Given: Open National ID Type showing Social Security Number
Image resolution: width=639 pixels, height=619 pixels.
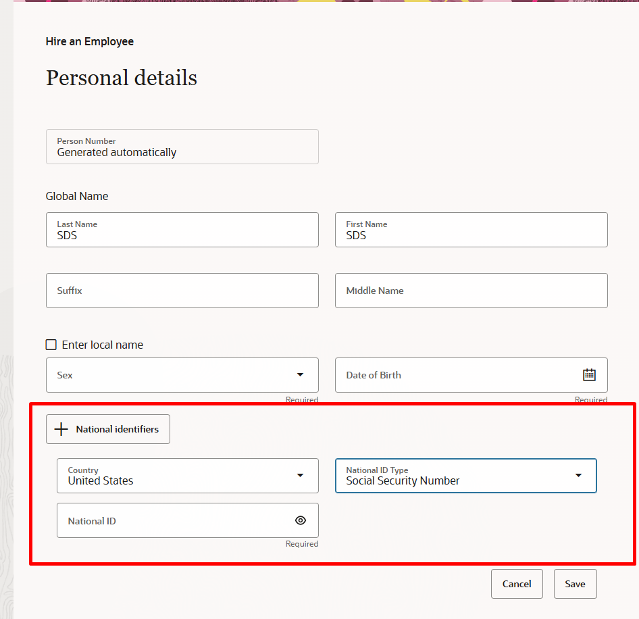Looking at the screenshot, I should [x=466, y=475].
